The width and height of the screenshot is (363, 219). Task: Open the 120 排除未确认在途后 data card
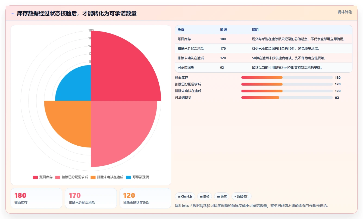click(x=145, y=198)
